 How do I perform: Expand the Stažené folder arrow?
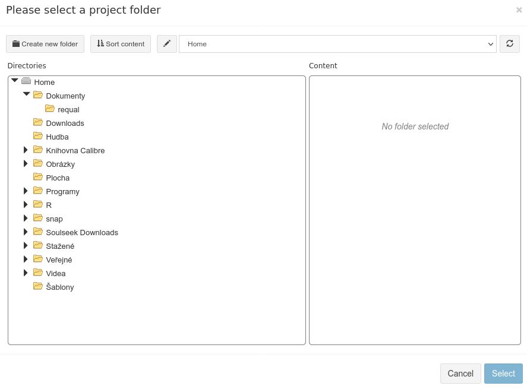(26, 245)
